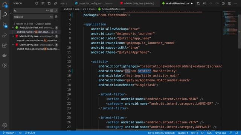
Task: Show errors and warnings count
Action: pos(30,133)
